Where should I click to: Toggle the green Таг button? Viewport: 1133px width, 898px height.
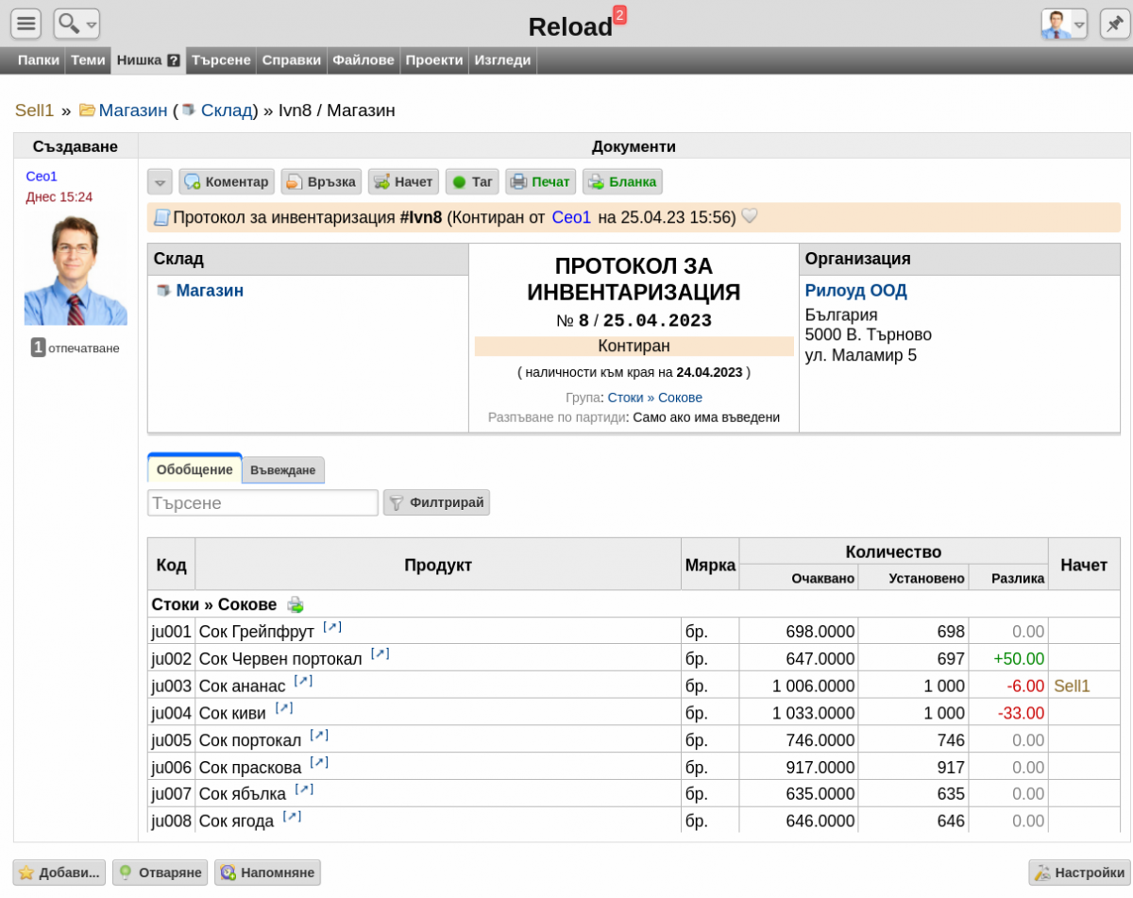472,181
